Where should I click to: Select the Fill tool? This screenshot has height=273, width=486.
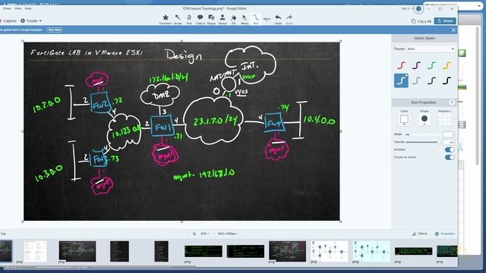tap(234, 19)
